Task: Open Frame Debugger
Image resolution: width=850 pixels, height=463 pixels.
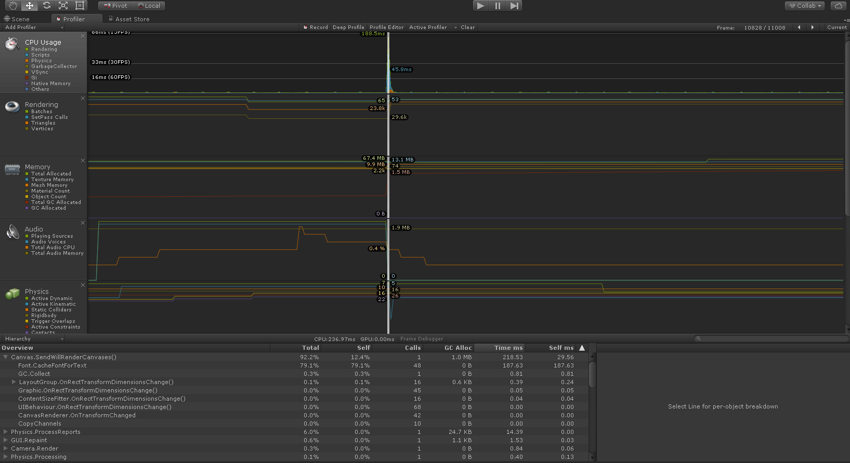Action: [422, 339]
